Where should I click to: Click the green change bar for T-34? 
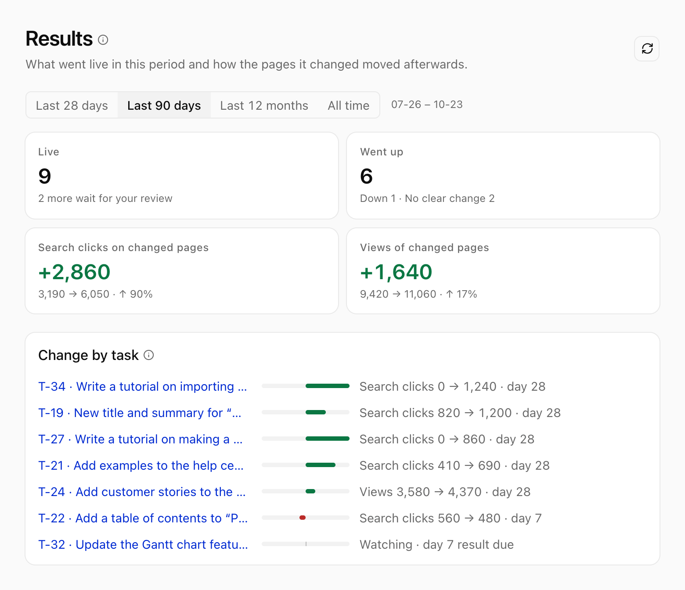click(328, 386)
